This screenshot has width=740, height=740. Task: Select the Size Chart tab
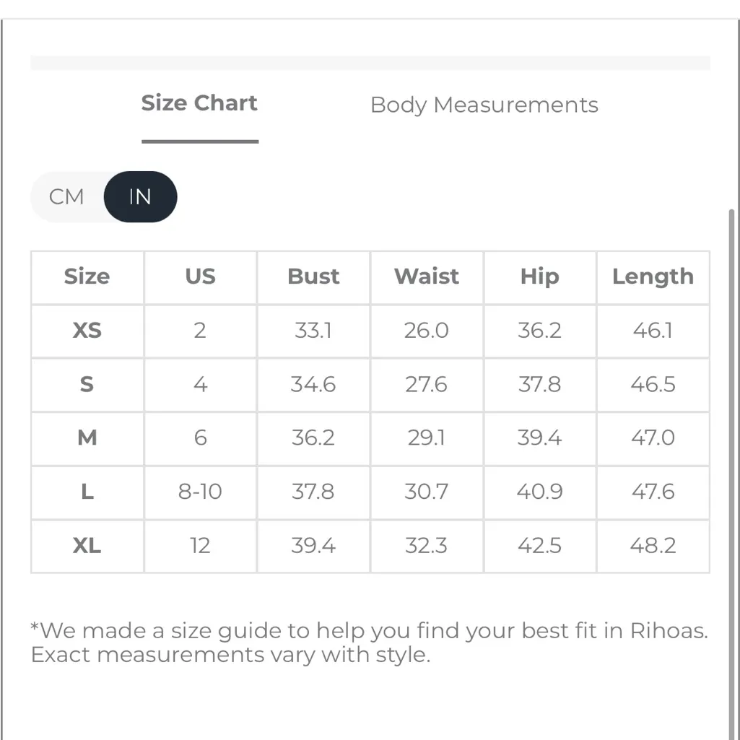[199, 103]
